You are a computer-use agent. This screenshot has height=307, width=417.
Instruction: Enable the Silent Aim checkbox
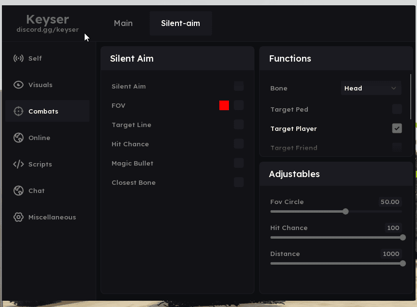[x=239, y=86]
